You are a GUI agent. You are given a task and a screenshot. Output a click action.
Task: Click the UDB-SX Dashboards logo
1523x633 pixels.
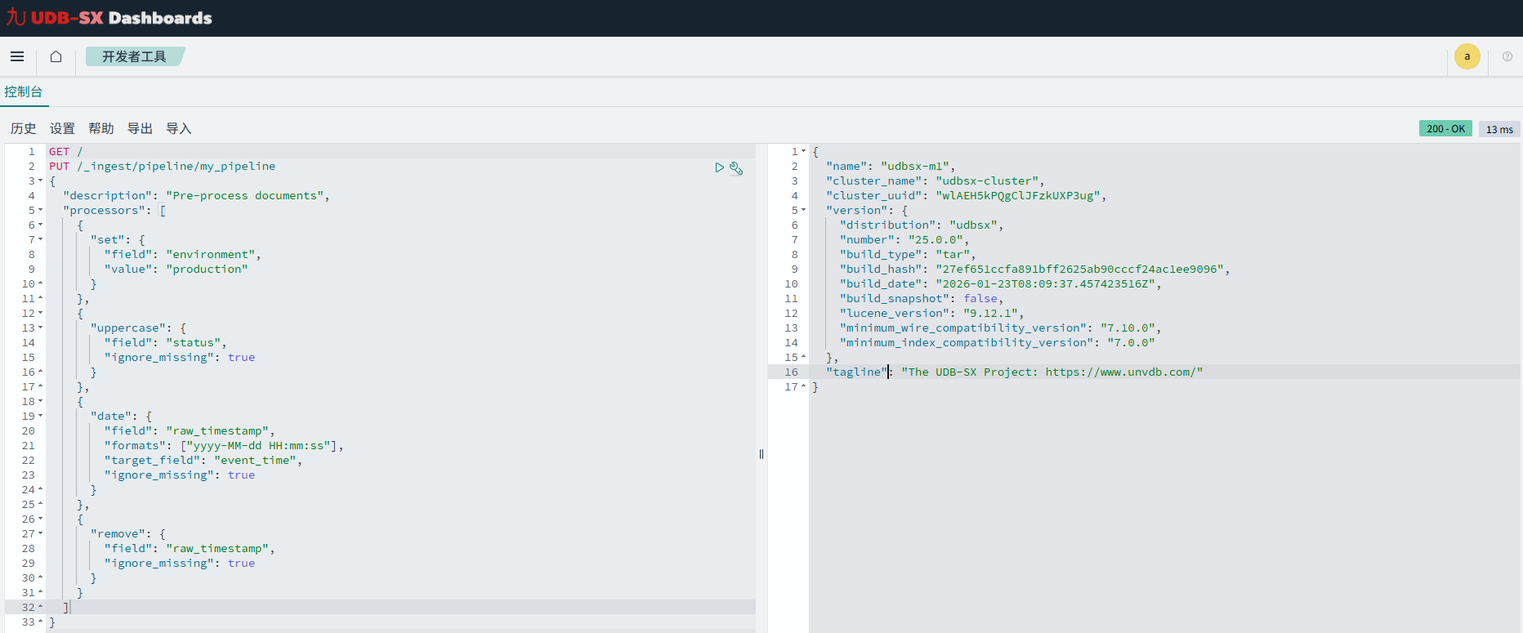click(x=109, y=18)
